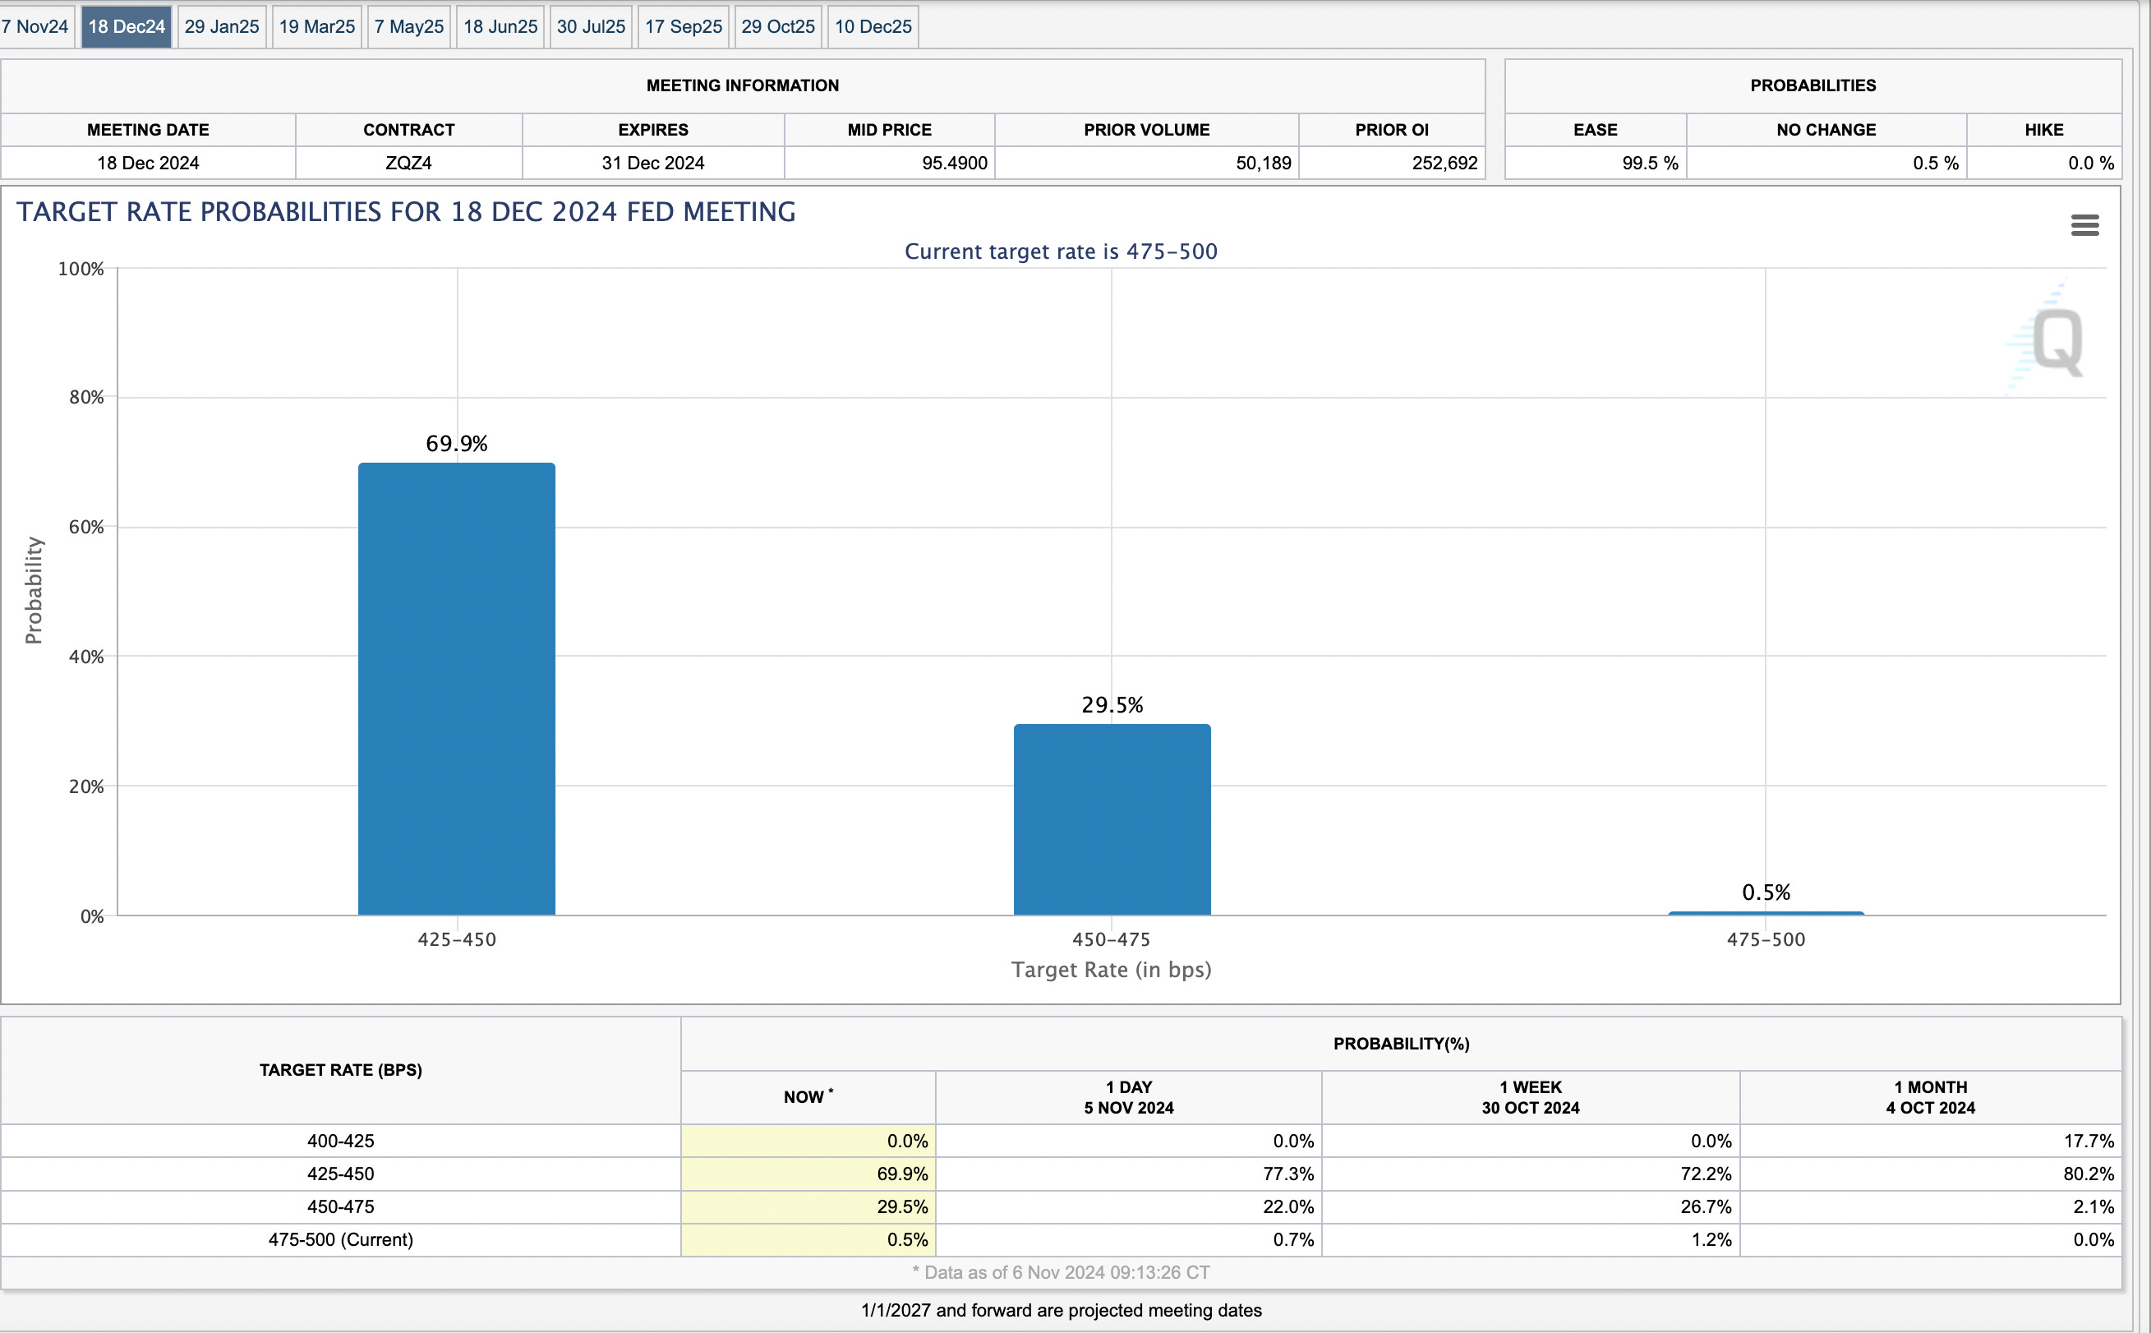This screenshot has width=2151, height=1333.
Task: Click the 450-475 bar at 29.5%
Action: [x=1111, y=819]
